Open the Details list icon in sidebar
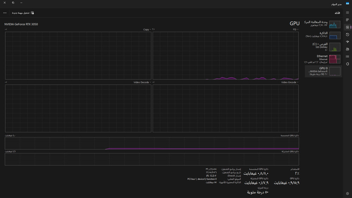Image resolution: width=352 pixels, height=198 pixels. tap(347, 56)
